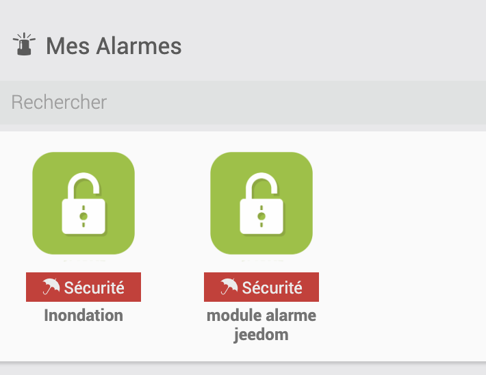Click the umbrella icon above module alarme jeedom

click(229, 287)
